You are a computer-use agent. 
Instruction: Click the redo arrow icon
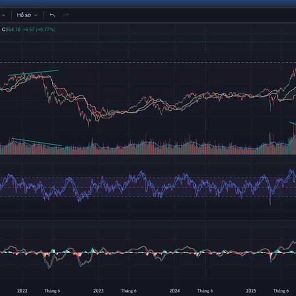coord(66,15)
